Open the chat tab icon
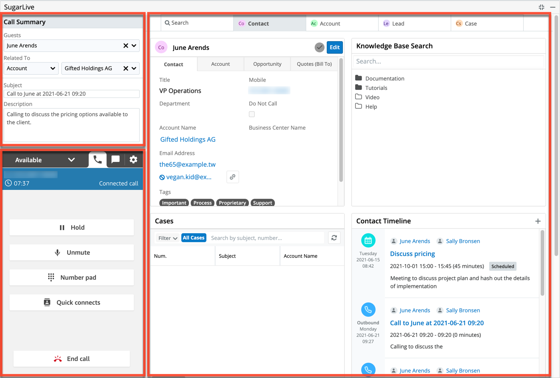 pyautogui.click(x=116, y=160)
